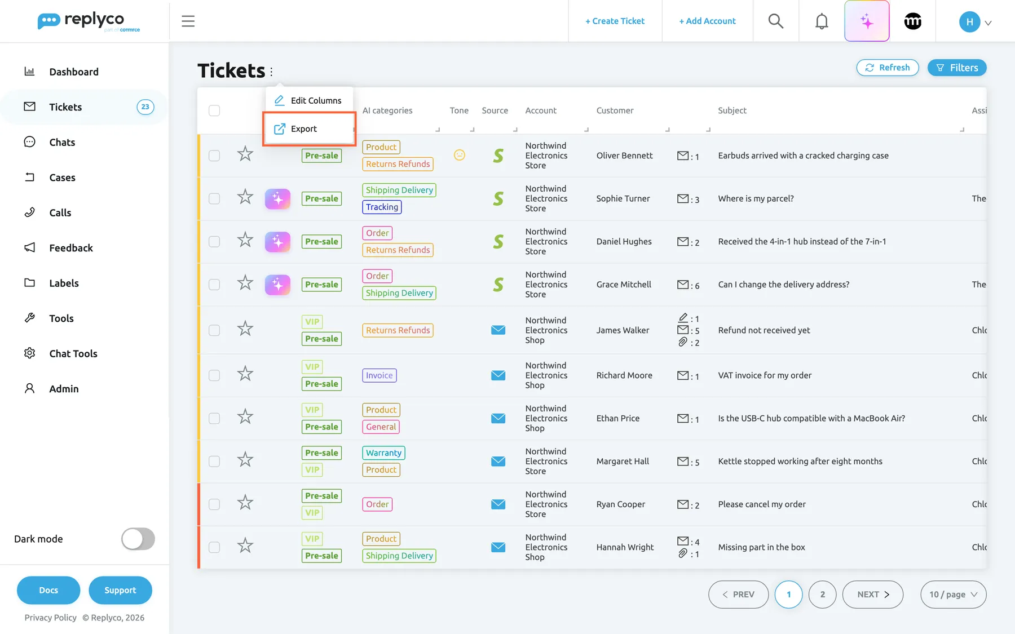Viewport: 1015px width, 634px height.
Task: Star the Hannah Wright ticket
Action: (245, 546)
